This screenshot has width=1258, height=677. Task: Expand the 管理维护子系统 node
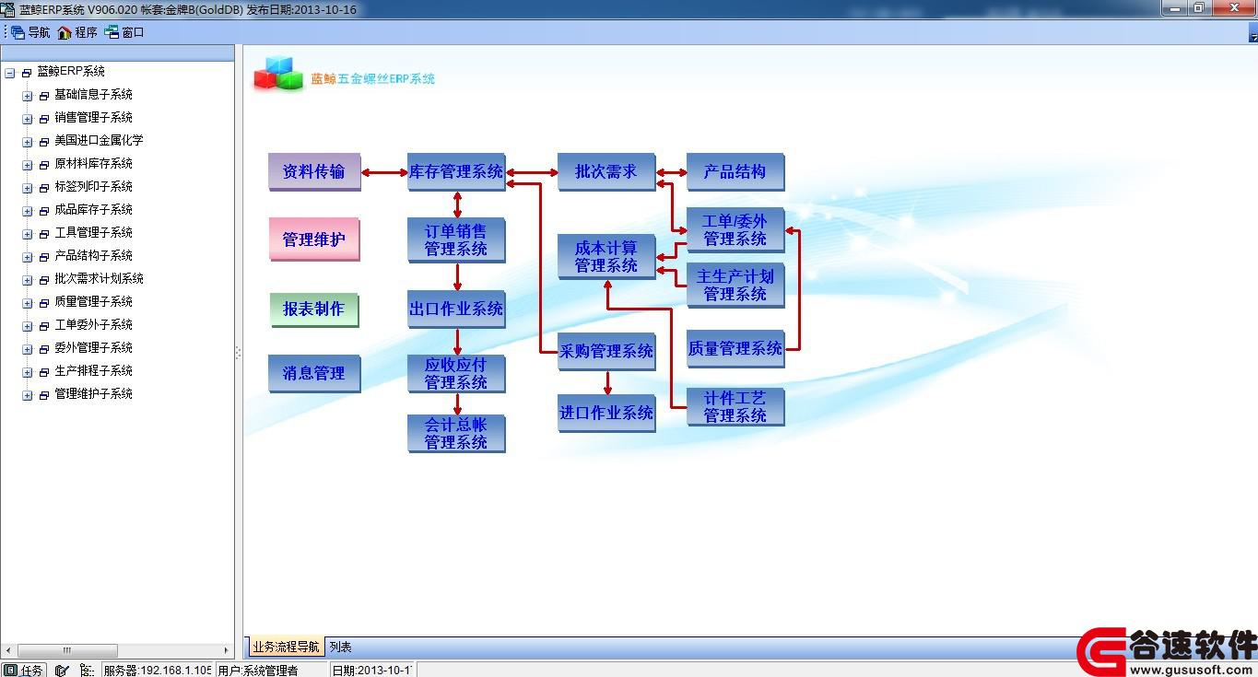28,394
